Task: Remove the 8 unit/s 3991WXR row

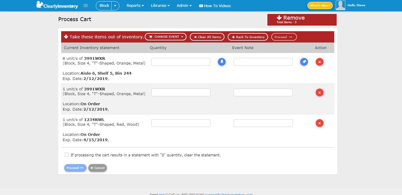Action: tap(320, 62)
